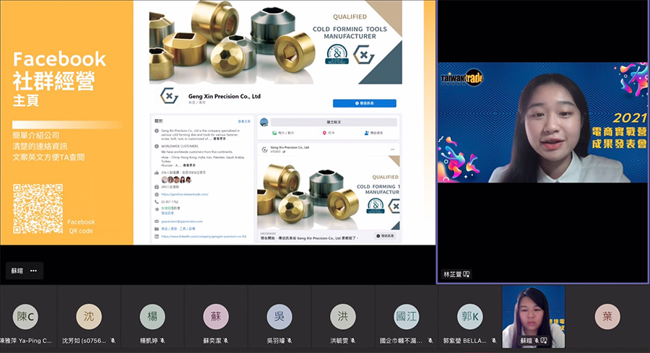Click the sharing icon on 蘇暄 video thumbnail

pyautogui.click(x=544, y=341)
